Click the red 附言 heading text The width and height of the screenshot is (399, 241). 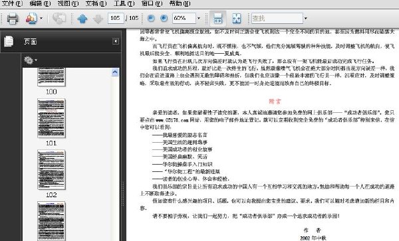(275, 102)
